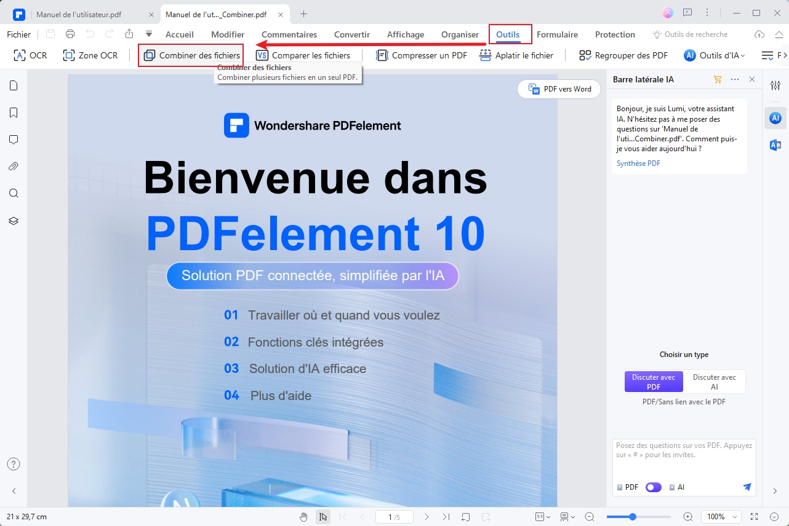The height and width of the screenshot is (526, 789).
Task: Print the document with the printer icon
Action: coord(70,34)
